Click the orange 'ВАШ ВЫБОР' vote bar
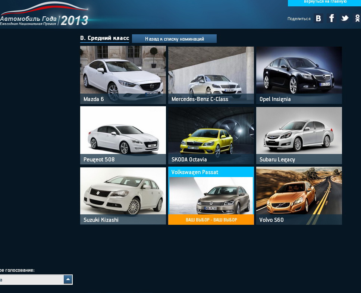Image resolution: width=361 pixels, height=293 pixels. [211, 220]
